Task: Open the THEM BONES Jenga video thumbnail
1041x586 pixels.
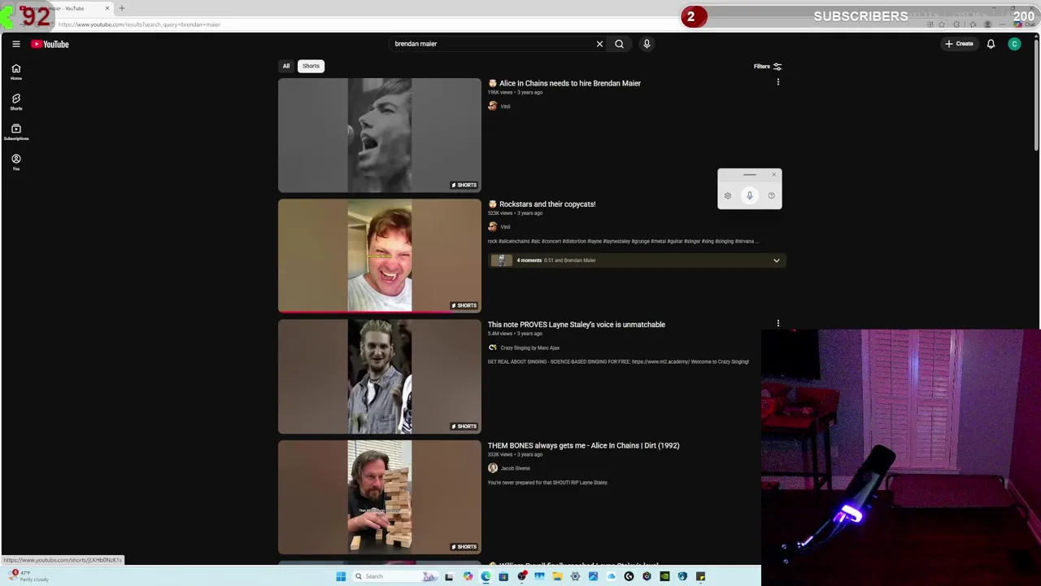Action: [380, 497]
